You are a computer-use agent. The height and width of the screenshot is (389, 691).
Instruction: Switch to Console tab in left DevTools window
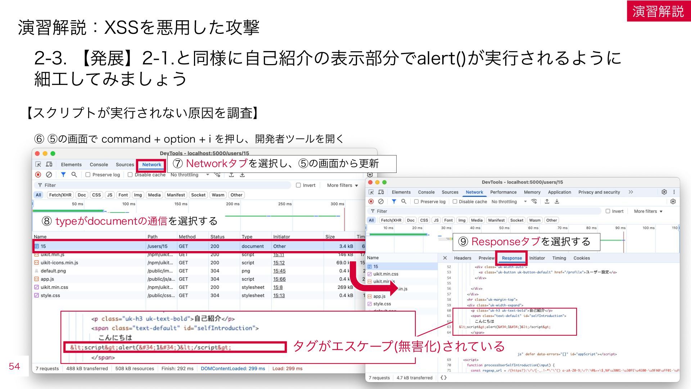point(99,165)
